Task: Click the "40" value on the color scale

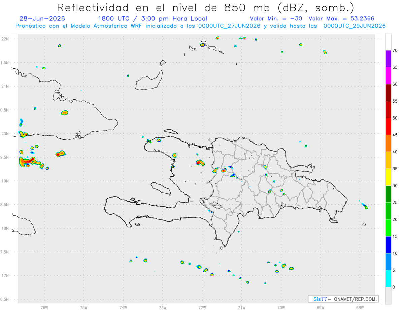Action: [395, 152]
